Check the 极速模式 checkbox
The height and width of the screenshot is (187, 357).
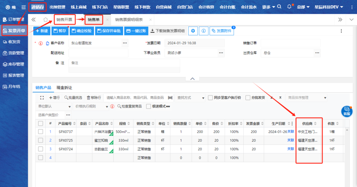(x=148, y=106)
